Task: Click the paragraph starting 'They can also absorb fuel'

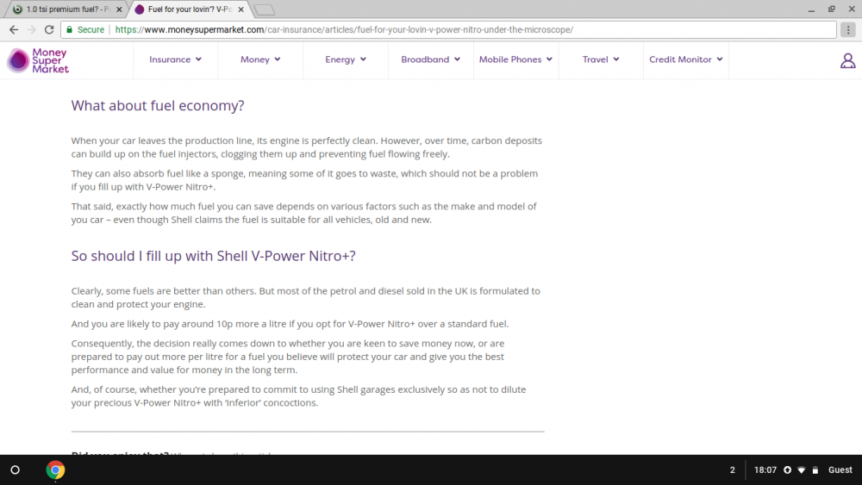Action: (x=304, y=180)
